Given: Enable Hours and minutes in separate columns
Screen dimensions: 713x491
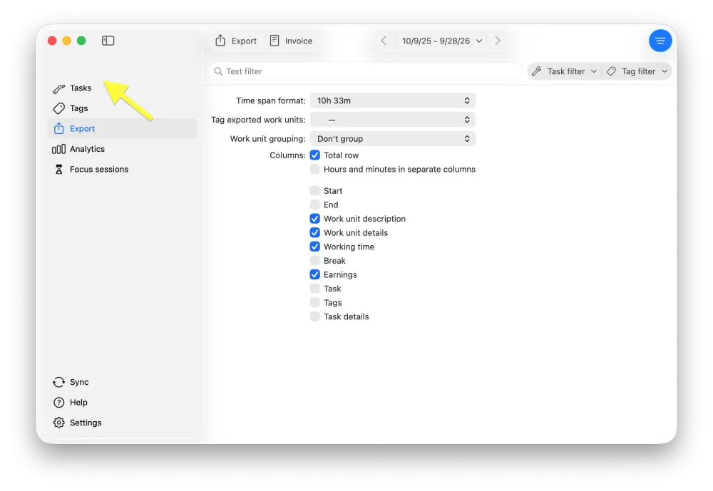Looking at the screenshot, I should [x=314, y=170].
